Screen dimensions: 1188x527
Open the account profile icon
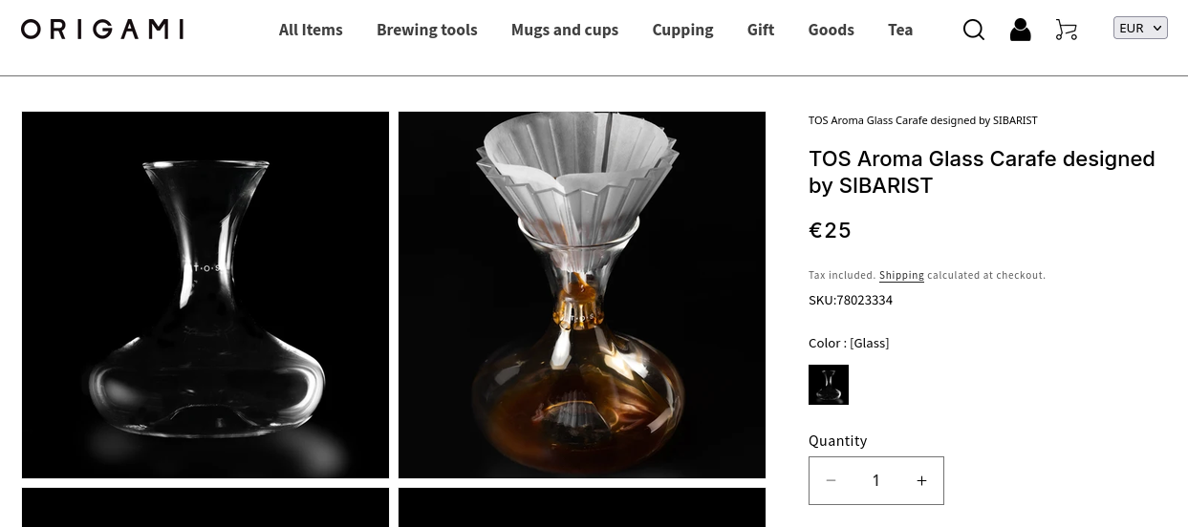(1020, 30)
